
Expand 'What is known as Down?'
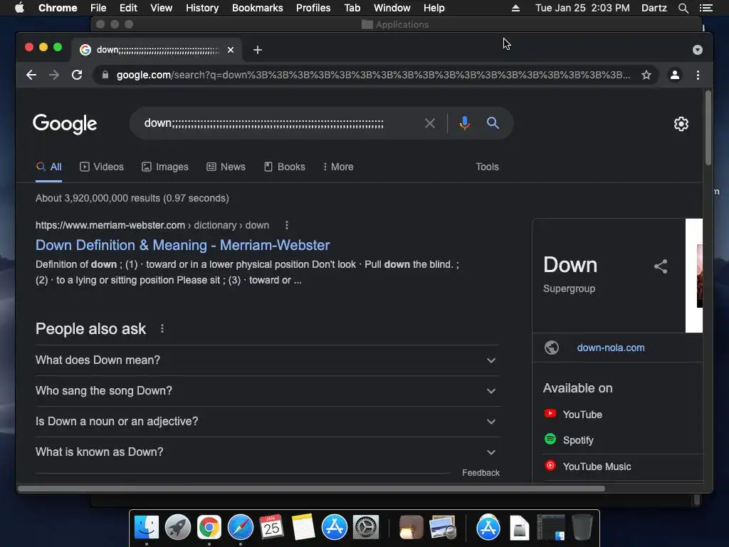(x=268, y=452)
